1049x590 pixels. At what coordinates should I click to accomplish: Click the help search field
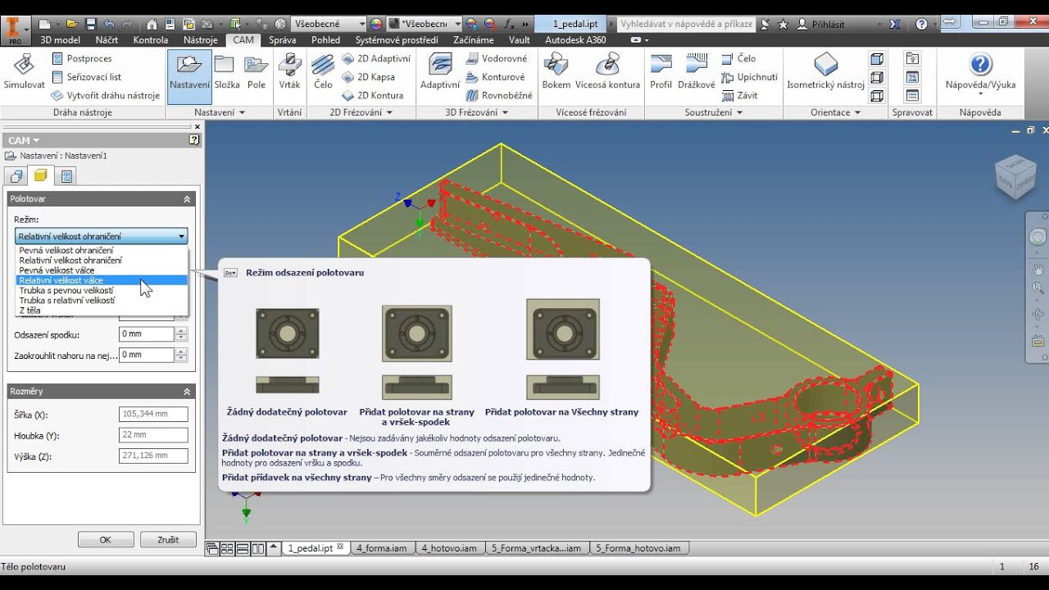(686, 24)
